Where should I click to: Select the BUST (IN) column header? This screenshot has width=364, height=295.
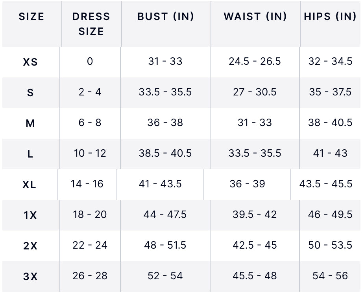tap(166, 17)
